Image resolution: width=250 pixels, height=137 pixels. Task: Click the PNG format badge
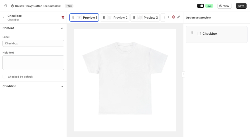click(x=69, y=6)
